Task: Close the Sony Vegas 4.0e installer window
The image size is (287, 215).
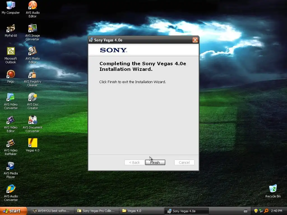Action: [x=195, y=40]
